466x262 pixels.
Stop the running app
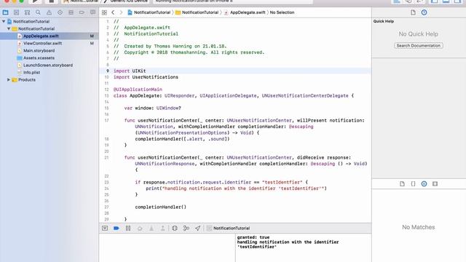click(x=51, y=1)
